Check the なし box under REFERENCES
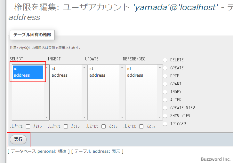The height and width of the screenshot is (163, 233). 141,126
